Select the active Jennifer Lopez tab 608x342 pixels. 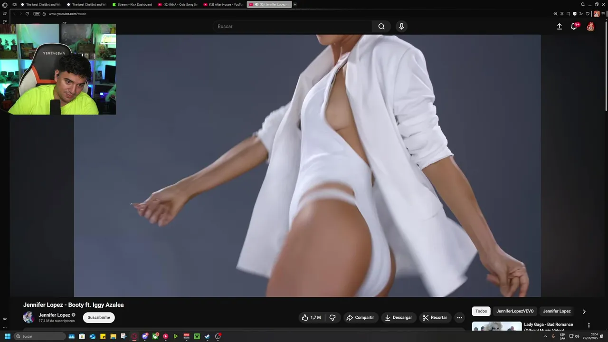(x=269, y=4)
